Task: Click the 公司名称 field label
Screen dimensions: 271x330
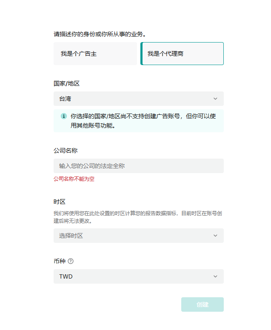Action: tap(66, 151)
